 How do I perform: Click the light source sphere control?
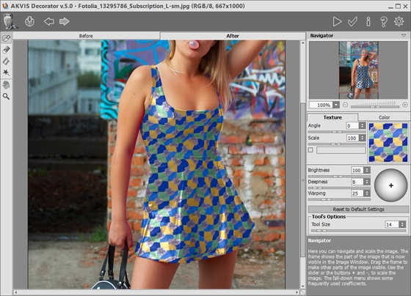click(390, 185)
